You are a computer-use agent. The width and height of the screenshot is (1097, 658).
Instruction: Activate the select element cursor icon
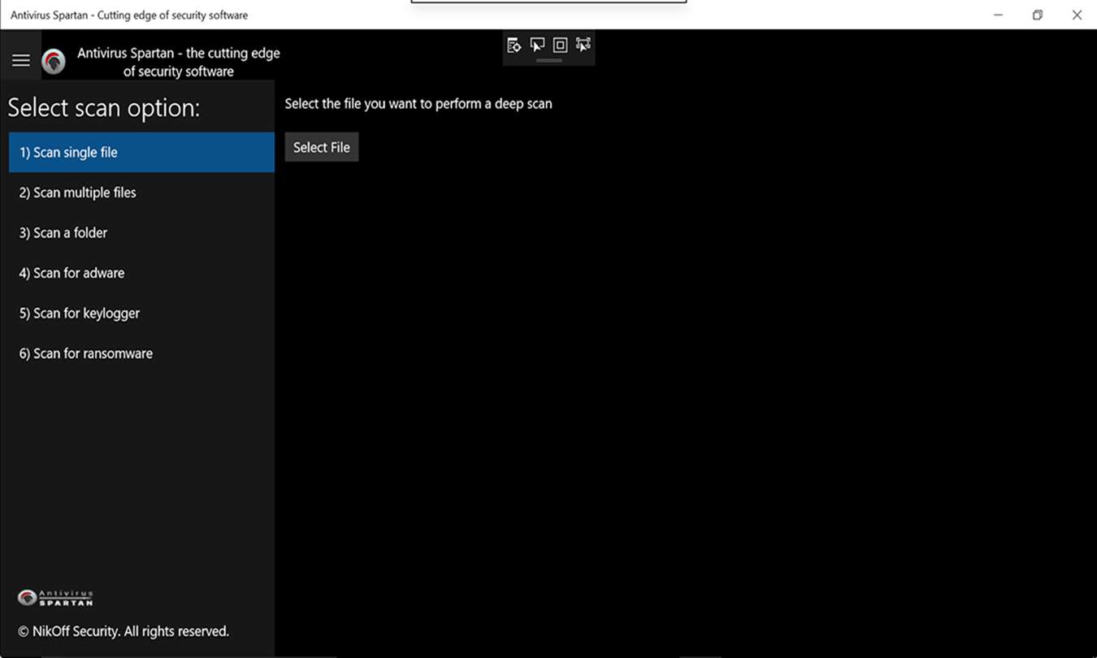pyautogui.click(x=537, y=45)
